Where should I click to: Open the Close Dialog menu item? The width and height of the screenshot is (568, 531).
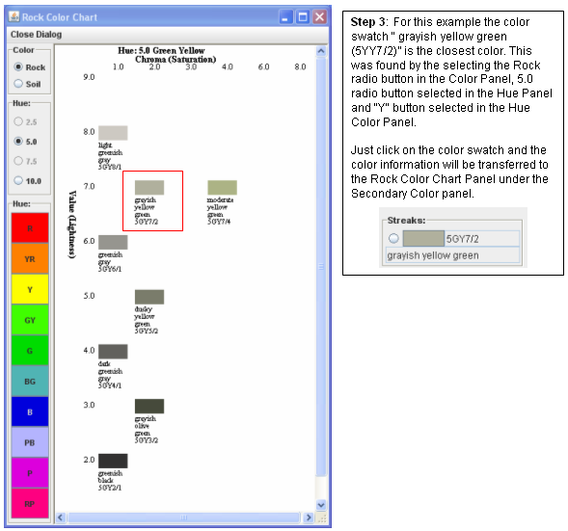point(37,35)
